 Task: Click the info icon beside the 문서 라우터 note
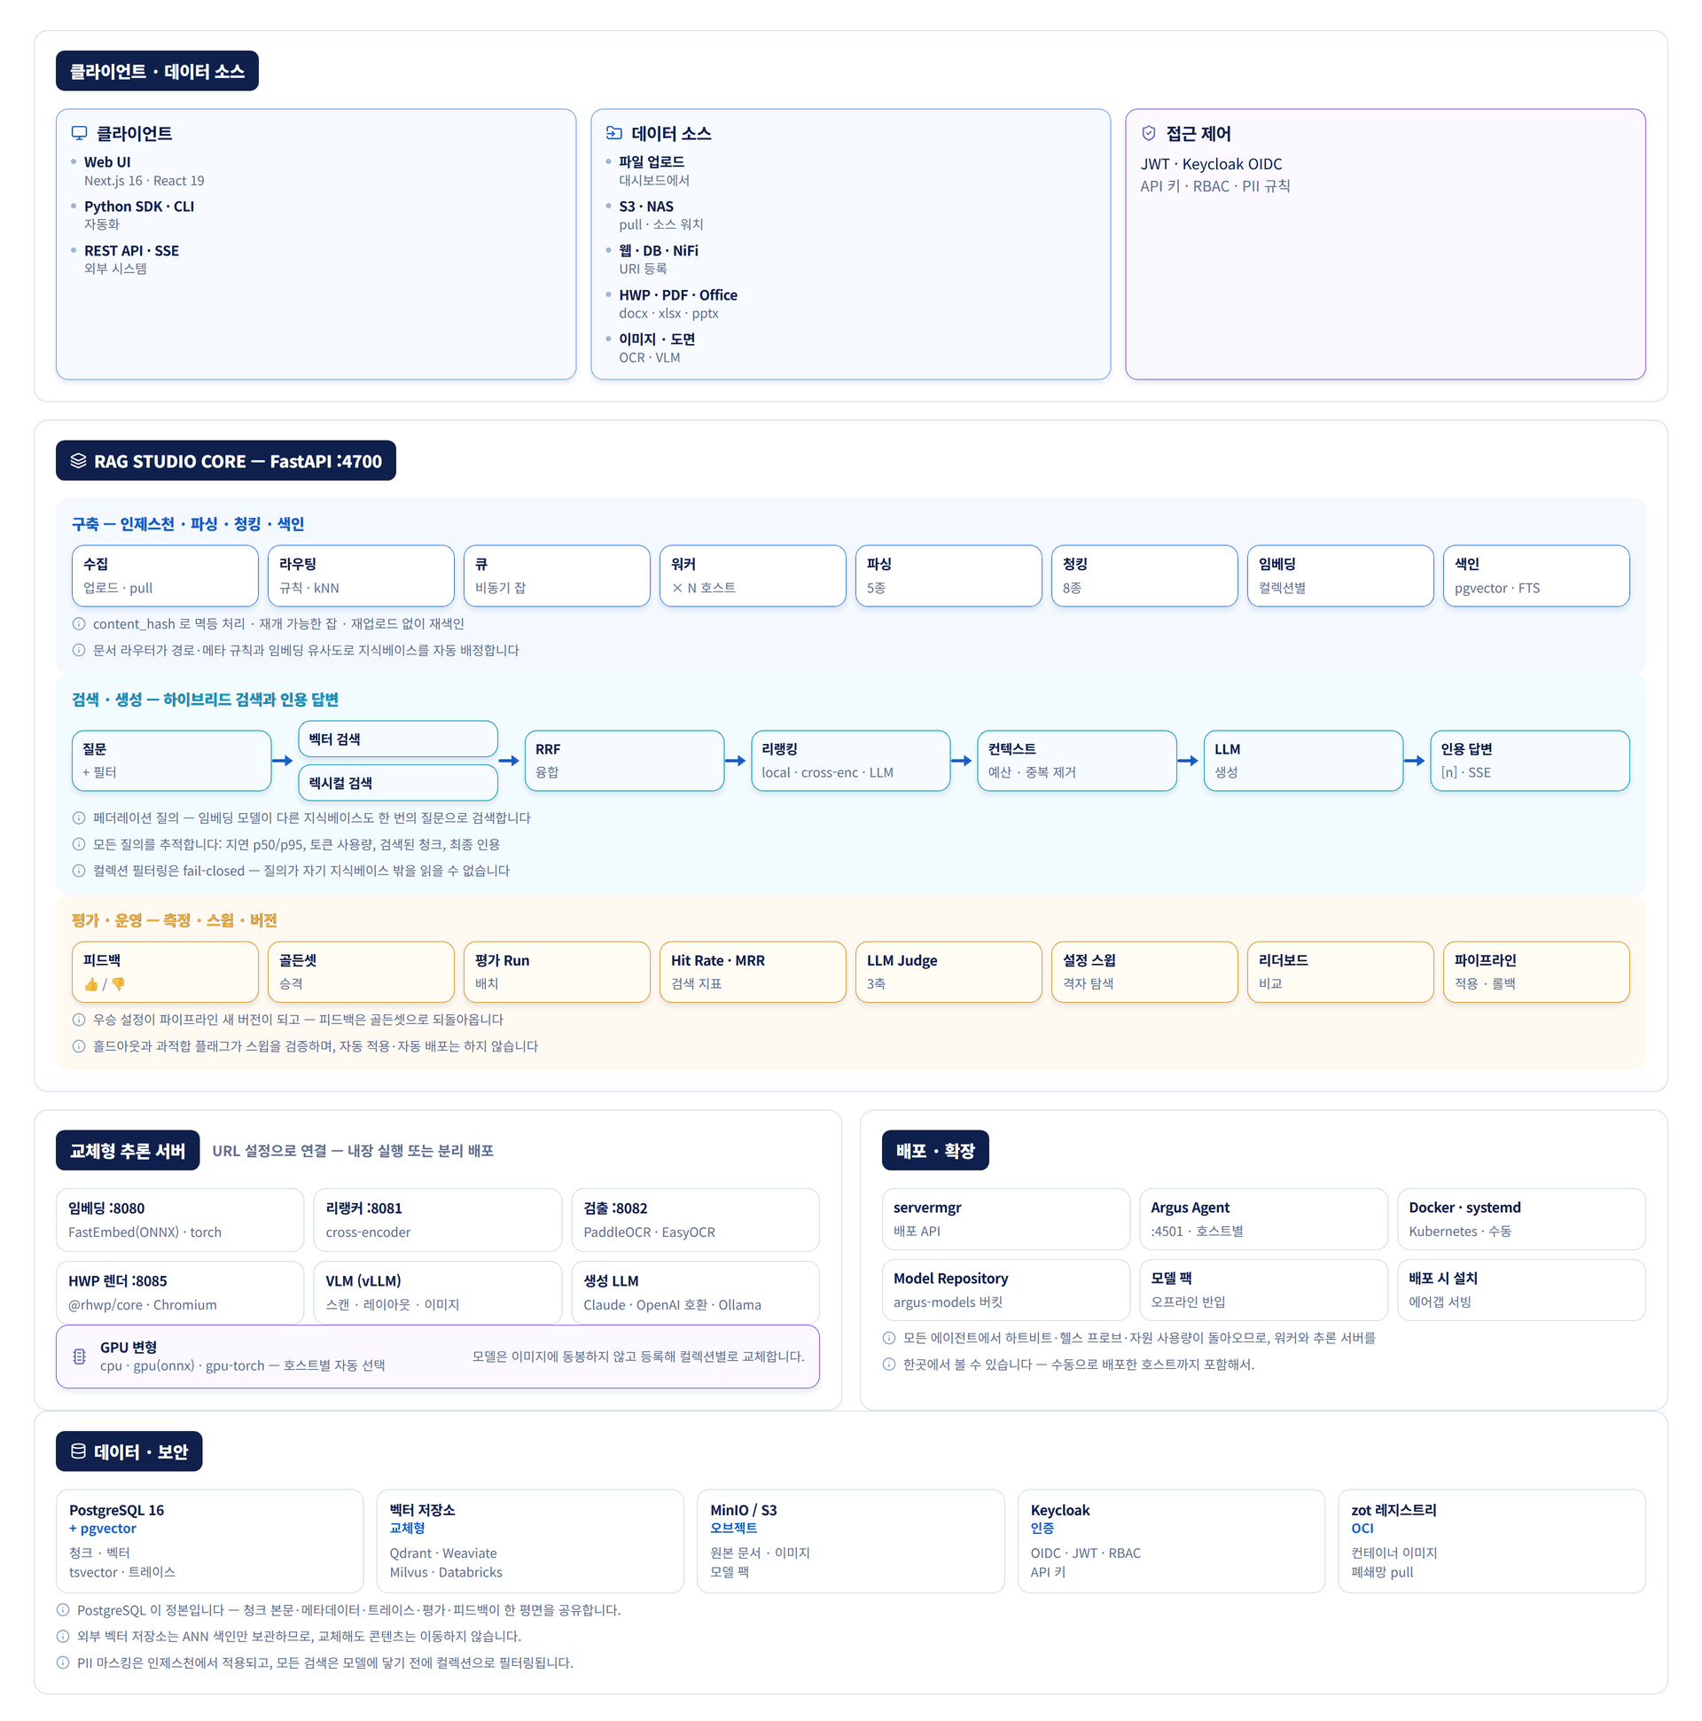[x=78, y=650]
